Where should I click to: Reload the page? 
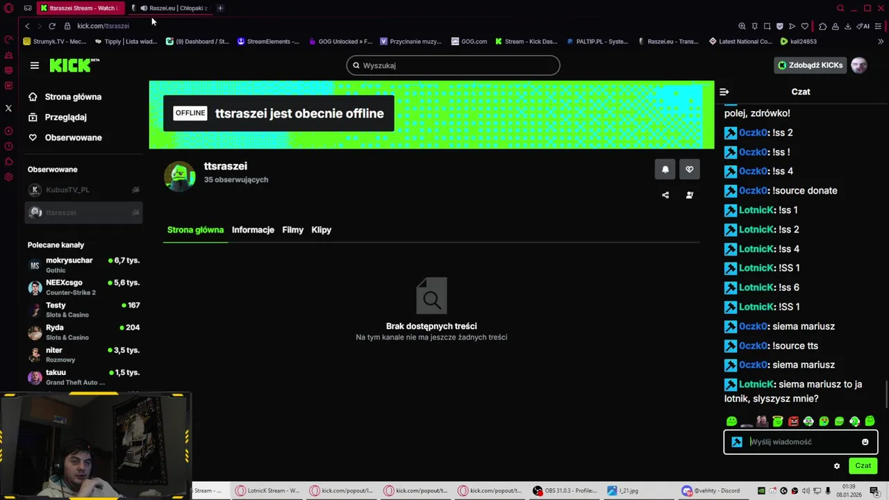coord(52,26)
